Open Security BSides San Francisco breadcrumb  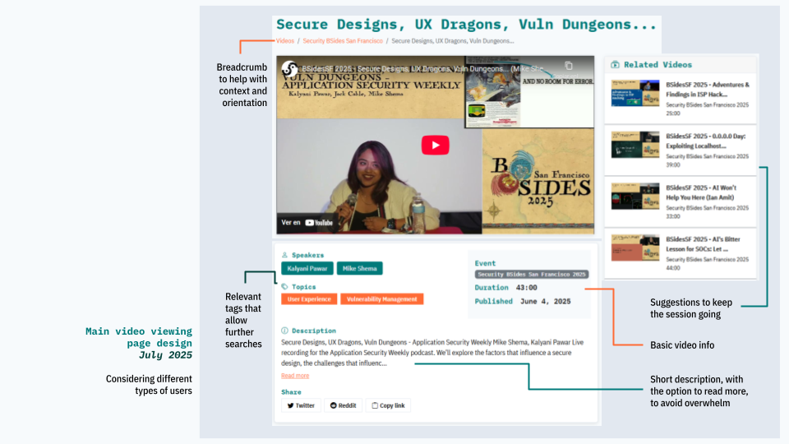(343, 41)
